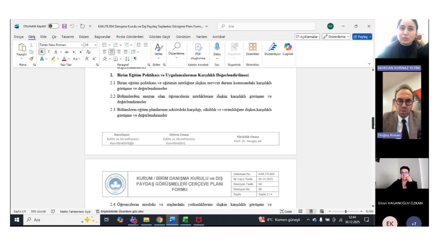
Task: Open the Gözden Geçir tab
Action: point(160,37)
